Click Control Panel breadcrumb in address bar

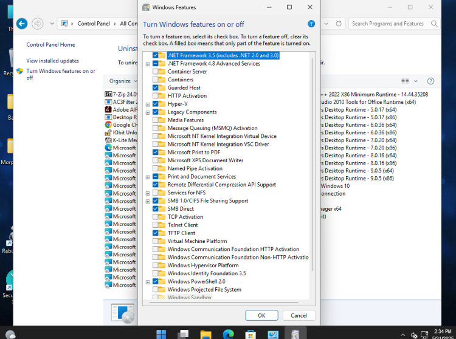pos(94,24)
